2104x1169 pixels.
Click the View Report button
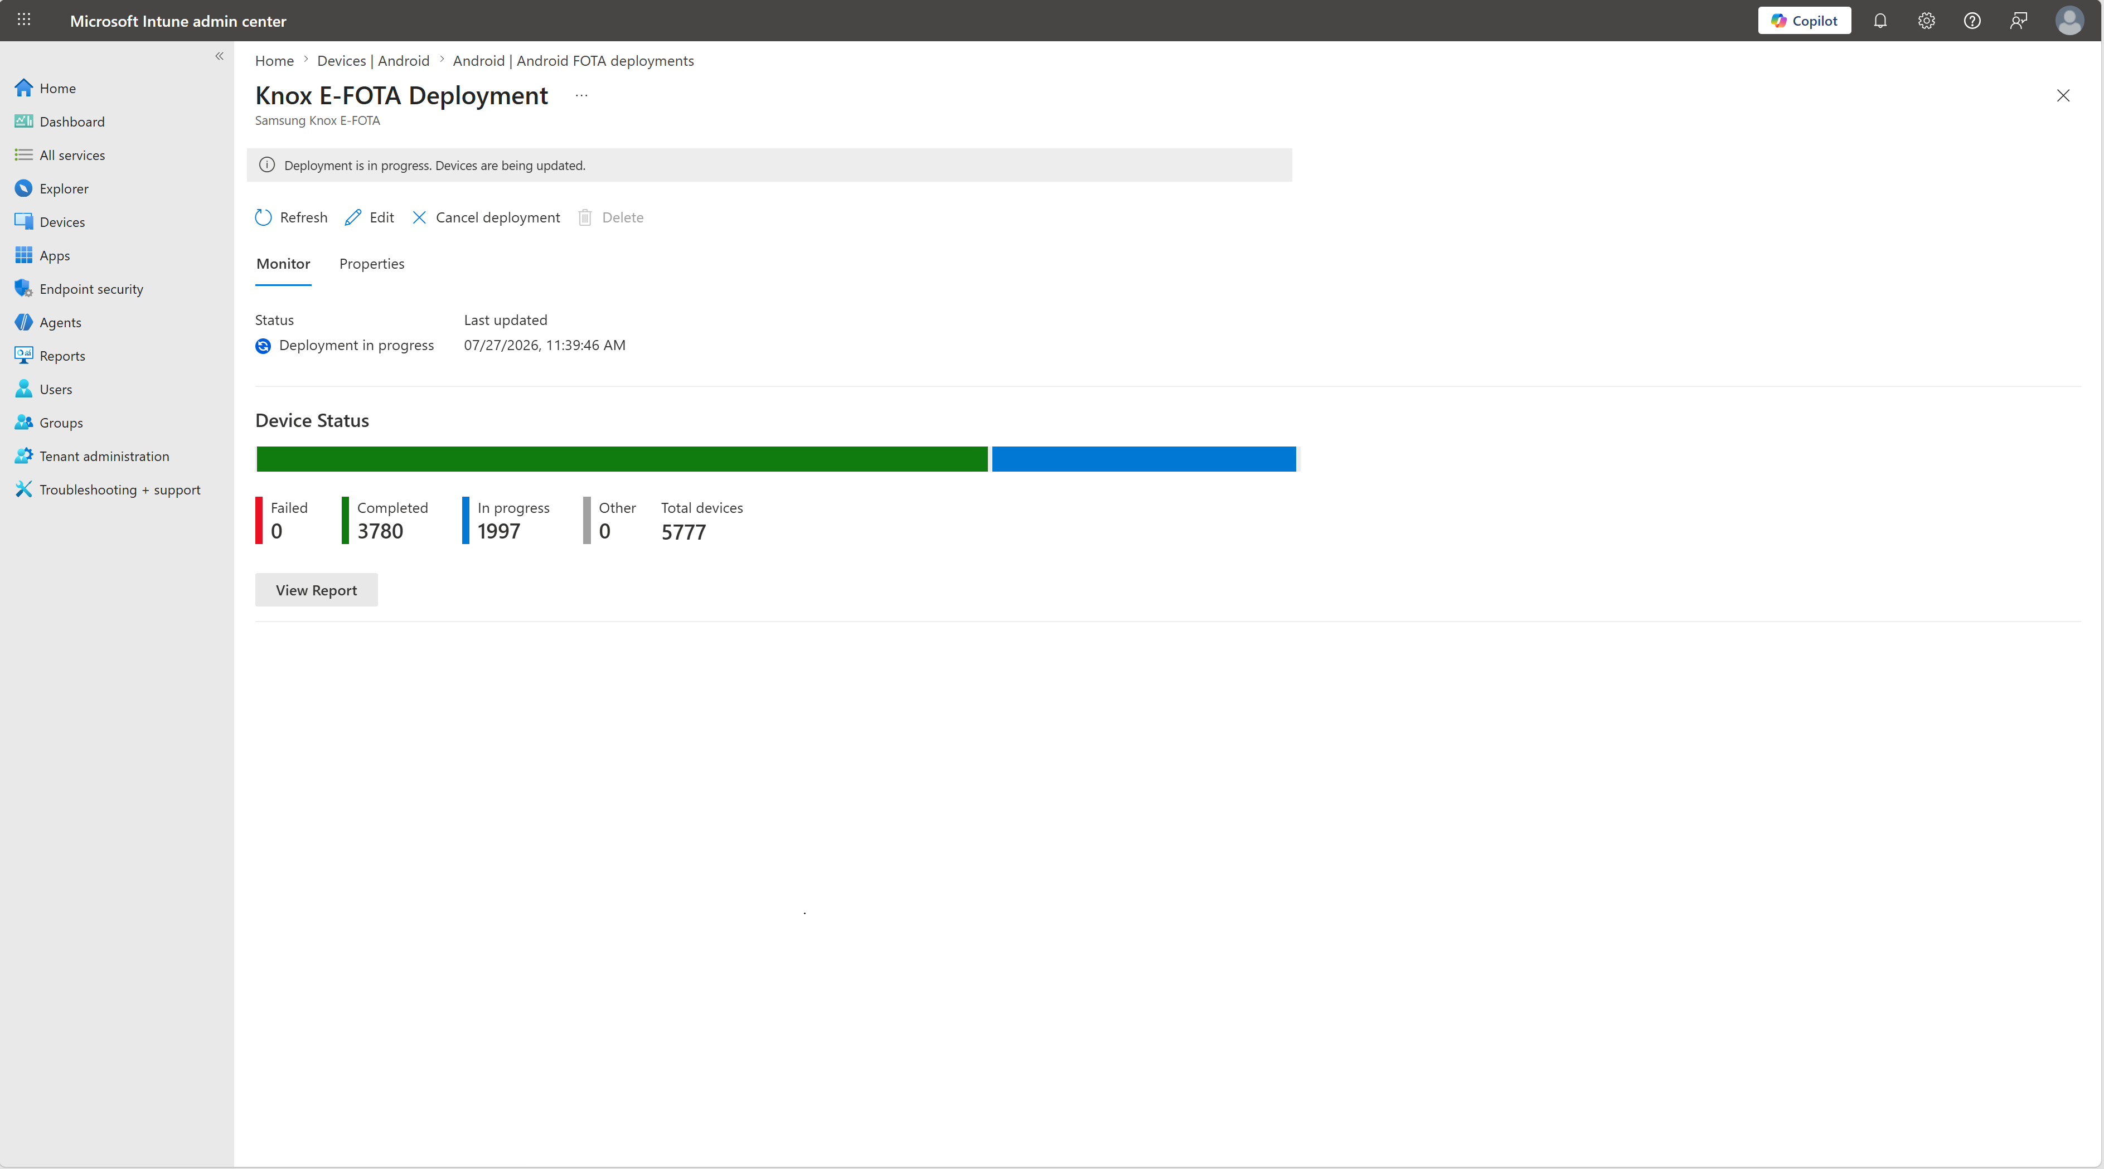coord(316,590)
